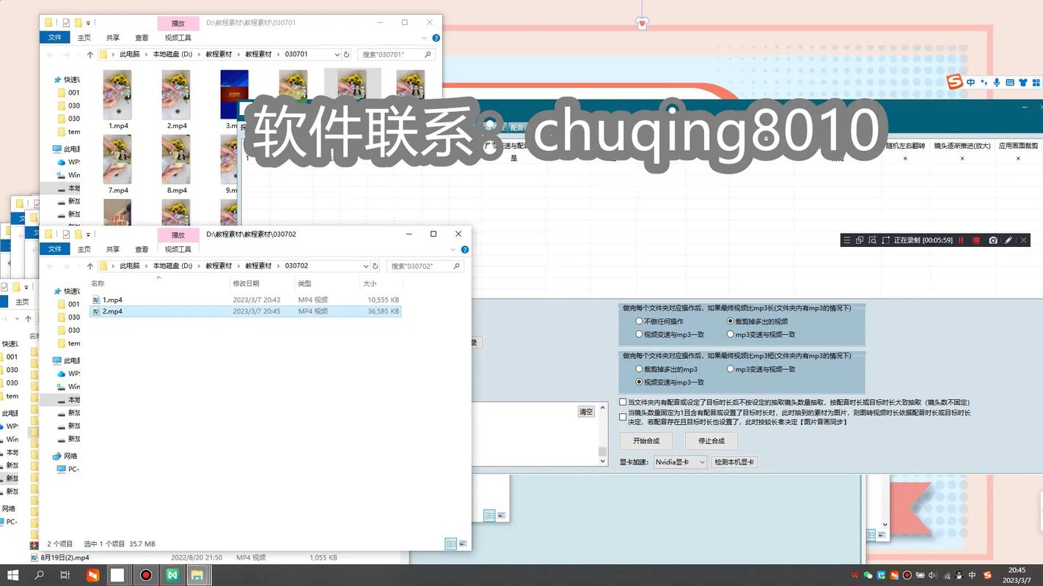This screenshot has height=586, width=1043.
Task: Expand the ribbon chevron in 030701 window
Action: click(x=424, y=37)
